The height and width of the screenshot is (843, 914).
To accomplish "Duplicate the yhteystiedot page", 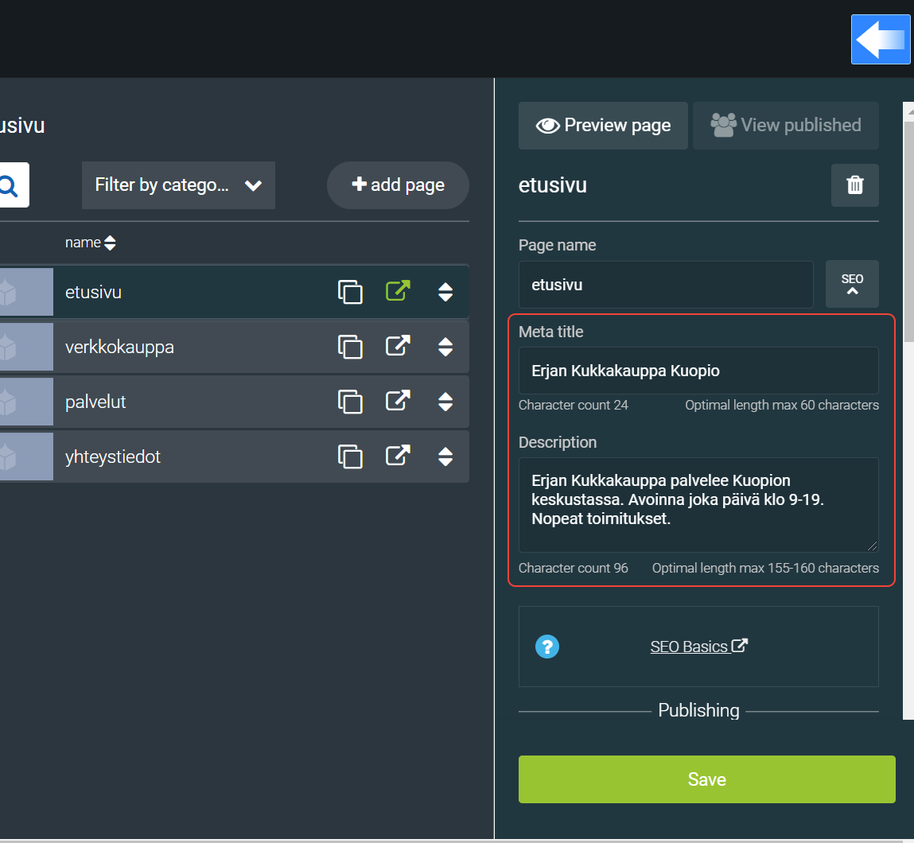I will coord(350,456).
